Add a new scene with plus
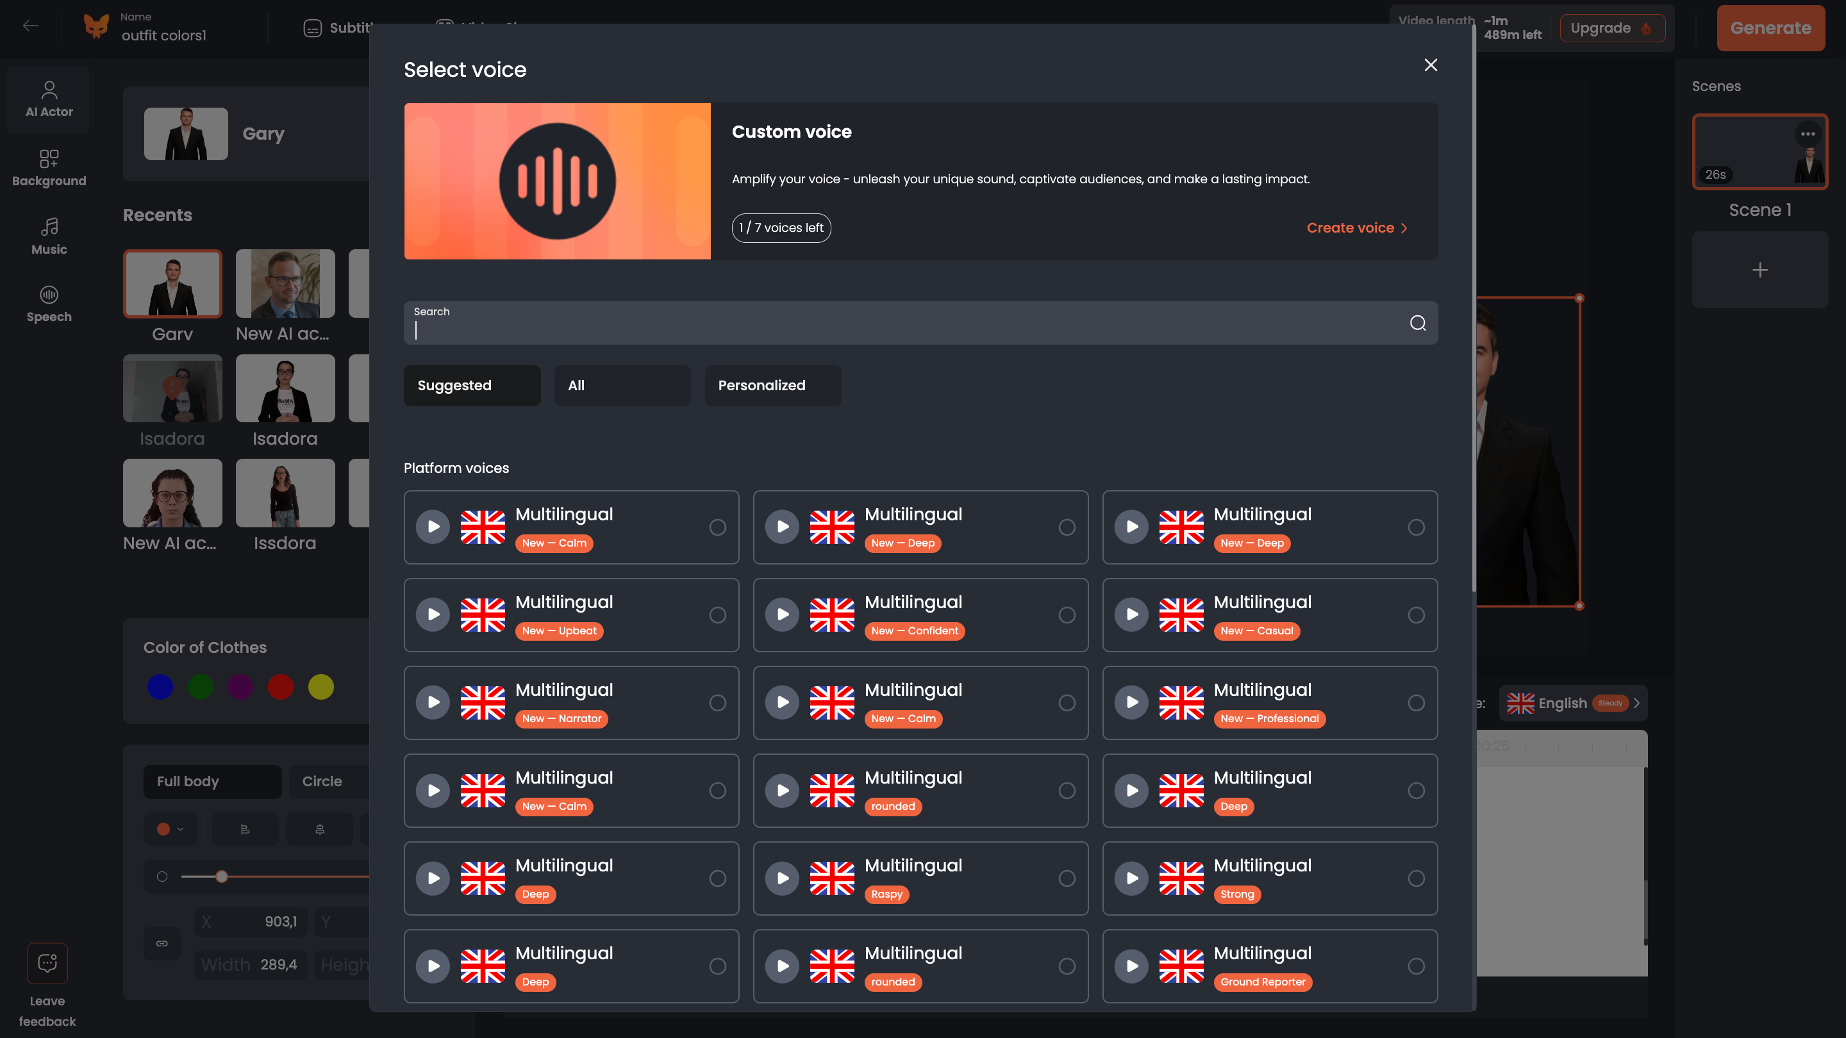This screenshot has height=1038, width=1846. tap(1759, 270)
